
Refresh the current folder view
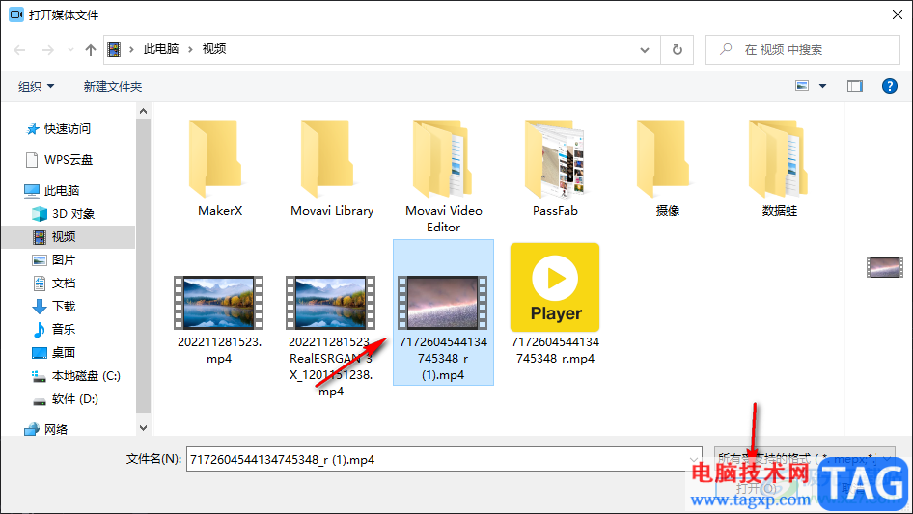(x=678, y=50)
